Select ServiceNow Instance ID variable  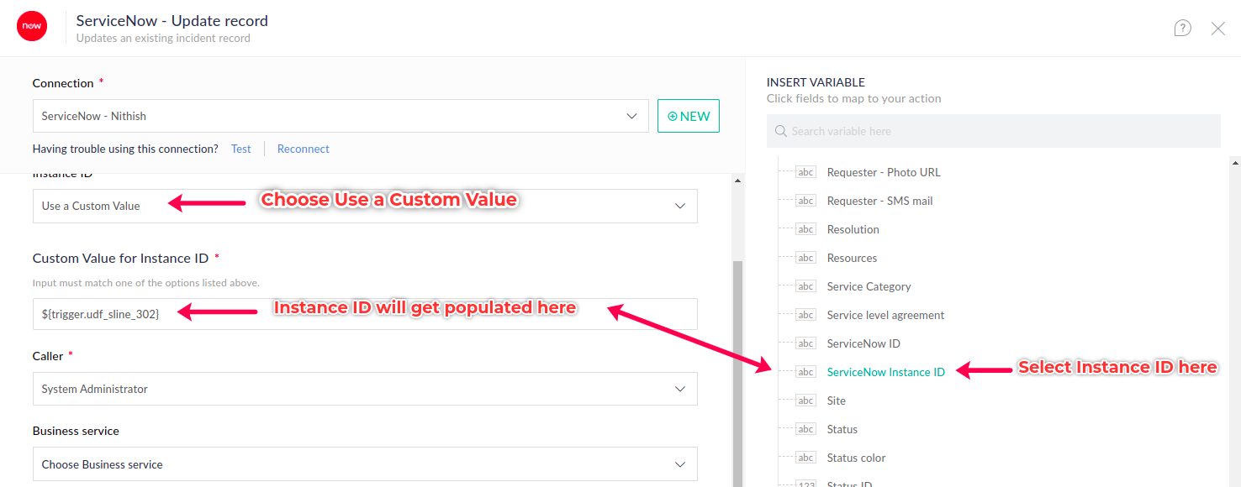pos(885,372)
